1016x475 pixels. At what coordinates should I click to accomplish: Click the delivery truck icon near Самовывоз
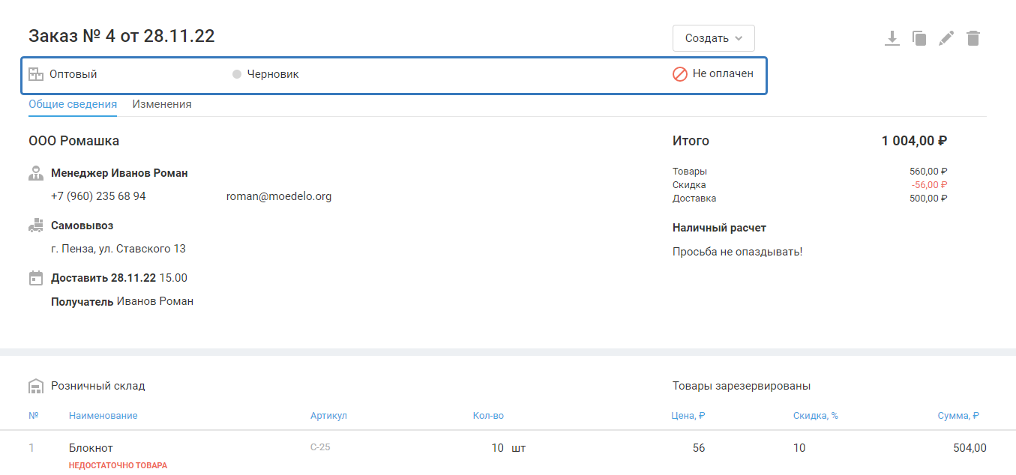pos(36,226)
